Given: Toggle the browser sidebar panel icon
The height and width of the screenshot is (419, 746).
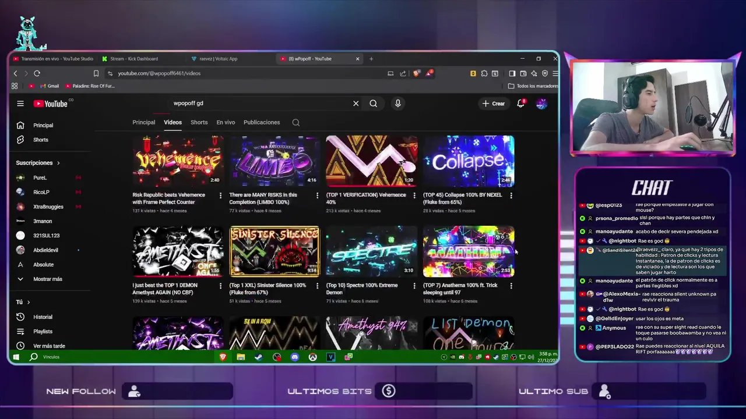Looking at the screenshot, I should tap(512, 73).
